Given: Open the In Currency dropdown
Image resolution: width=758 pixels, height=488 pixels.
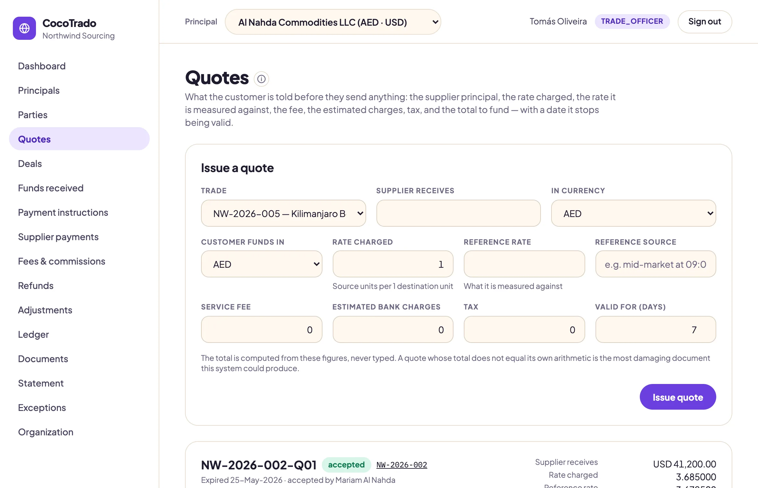Looking at the screenshot, I should 633,213.
